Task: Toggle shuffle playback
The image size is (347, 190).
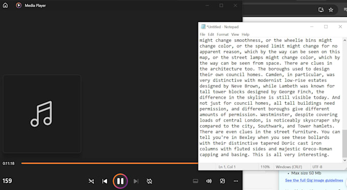Action: [91, 181]
